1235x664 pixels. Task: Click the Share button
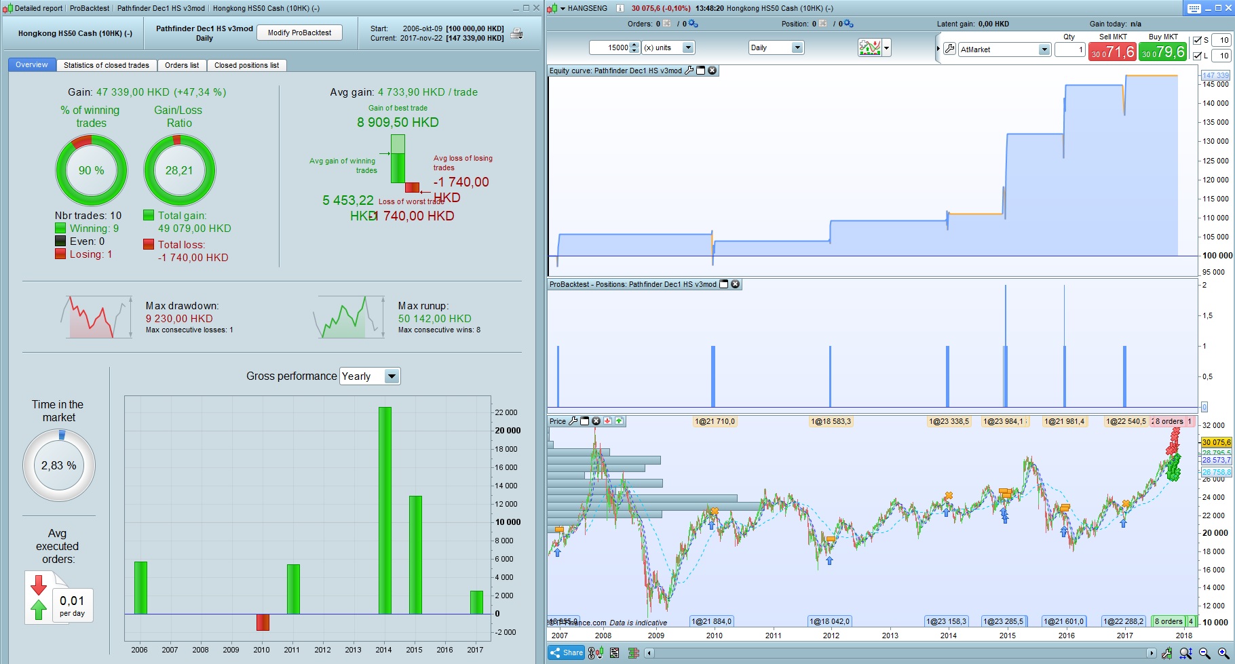(x=567, y=653)
